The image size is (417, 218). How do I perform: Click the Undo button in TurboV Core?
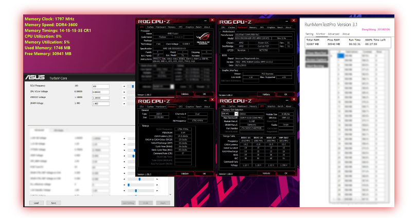pos(146,203)
